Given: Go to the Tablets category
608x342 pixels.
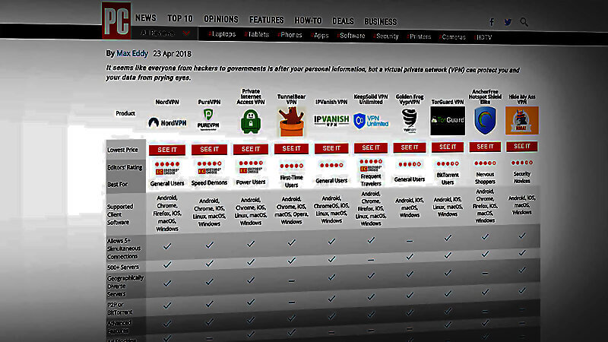Looking at the screenshot, I should pos(257,34).
